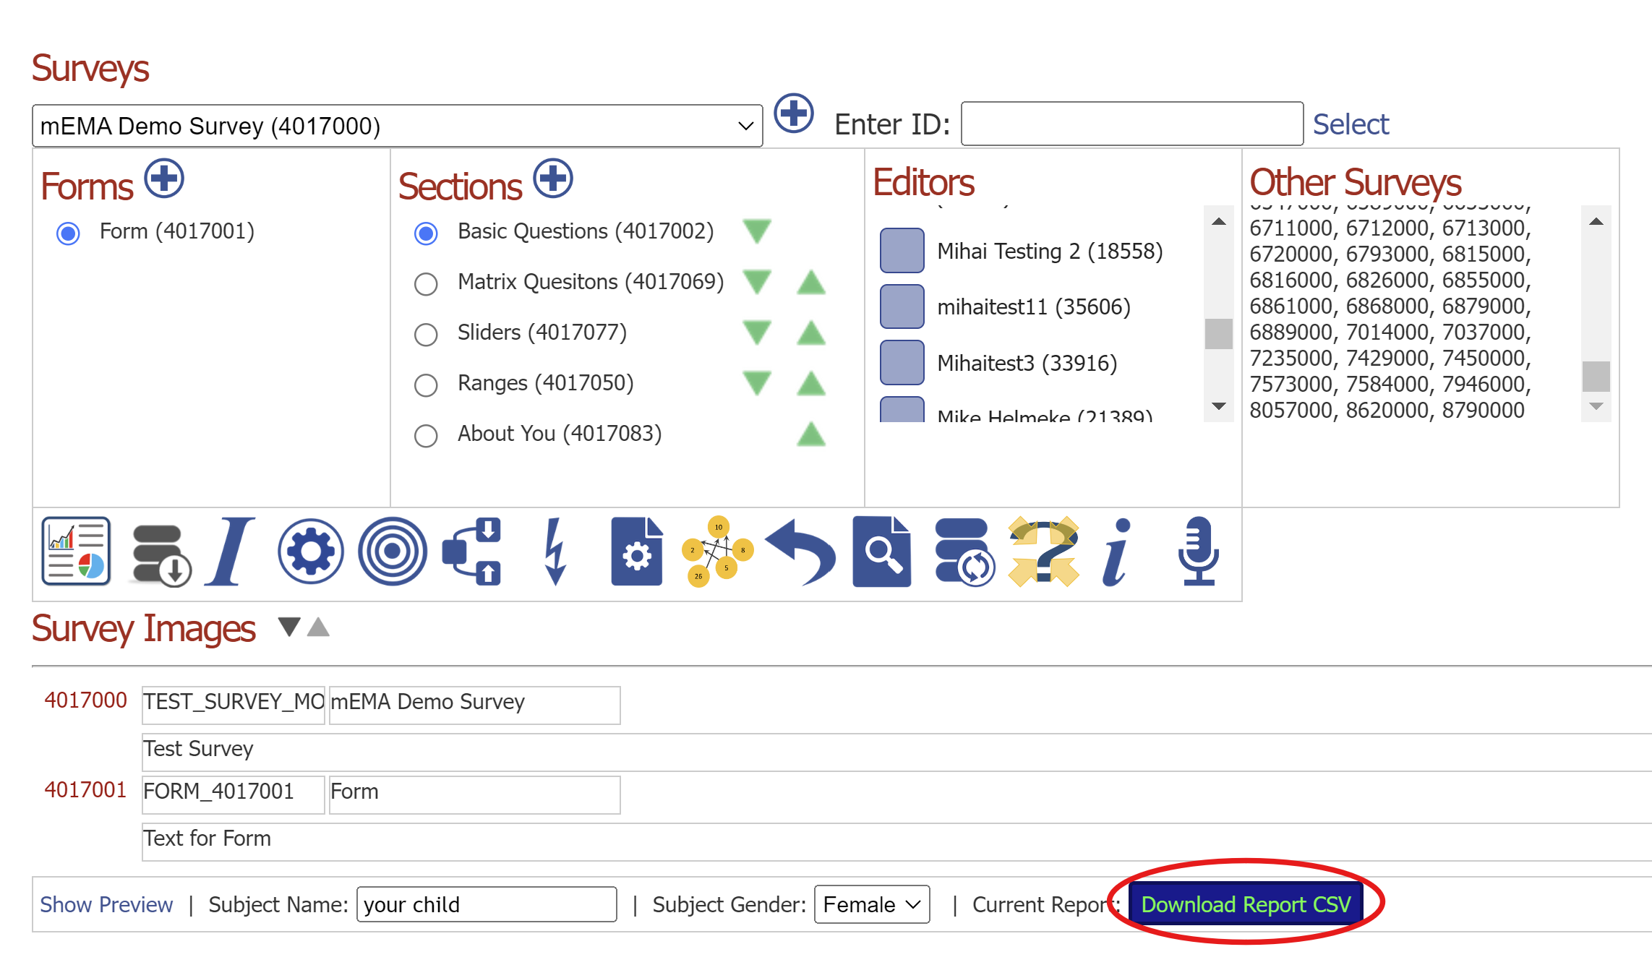Open the Subject Gender dropdown

[x=871, y=904]
